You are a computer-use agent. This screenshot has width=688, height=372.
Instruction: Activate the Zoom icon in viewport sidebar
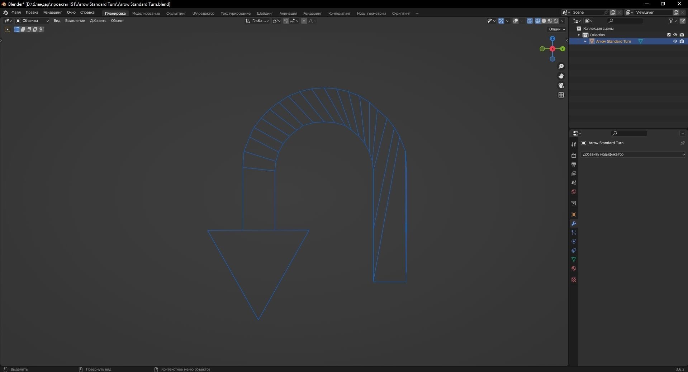(x=561, y=66)
